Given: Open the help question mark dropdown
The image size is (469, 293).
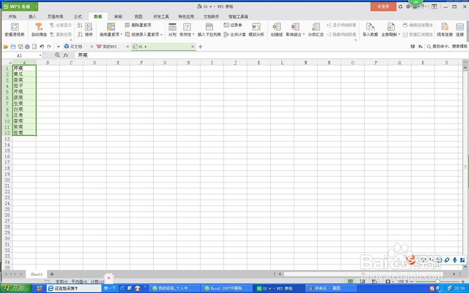Looking at the screenshot, I should point(423,6).
